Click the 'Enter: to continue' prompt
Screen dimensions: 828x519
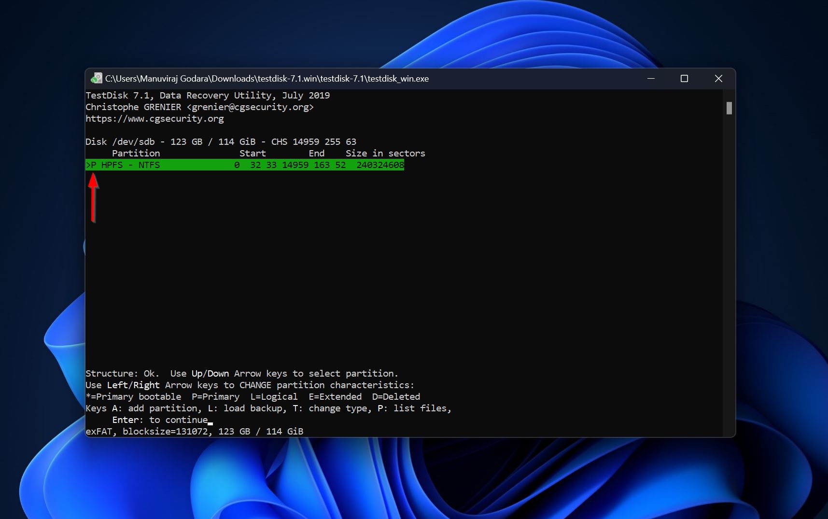pos(160,420)
